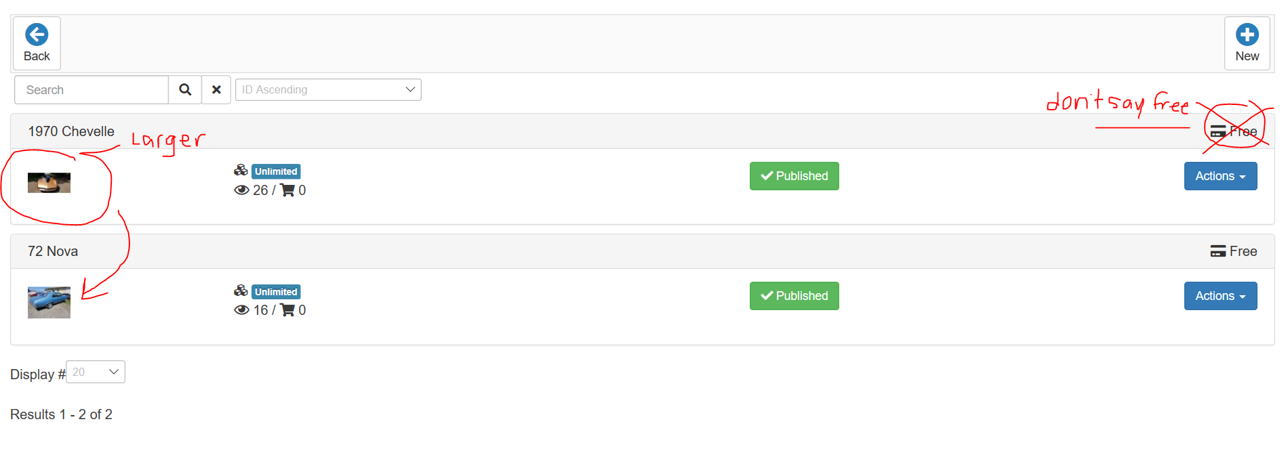Expand Actions menu for 72 Nova

click(x=1220, y=296)
